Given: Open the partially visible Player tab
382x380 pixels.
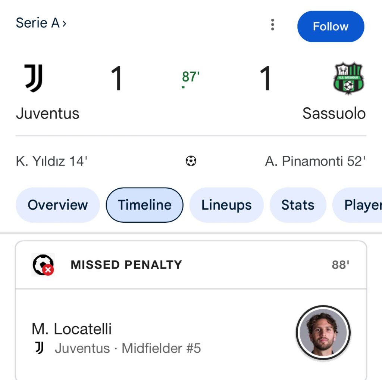Looking at the screenshot, I should point(357,205).
